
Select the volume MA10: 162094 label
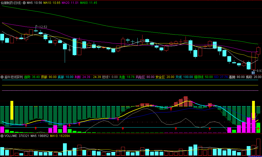[x=60, y=136]
